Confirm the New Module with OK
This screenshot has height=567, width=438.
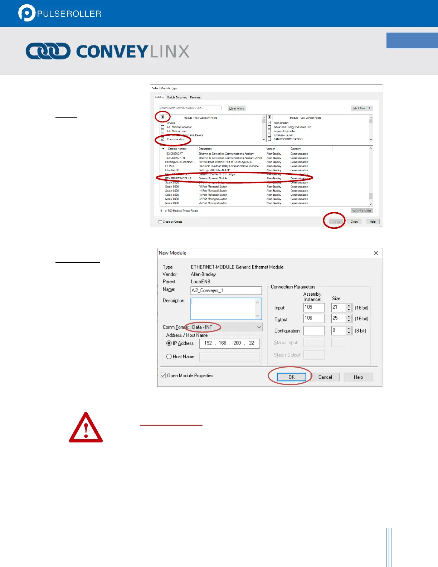click(x=292, y=377)
